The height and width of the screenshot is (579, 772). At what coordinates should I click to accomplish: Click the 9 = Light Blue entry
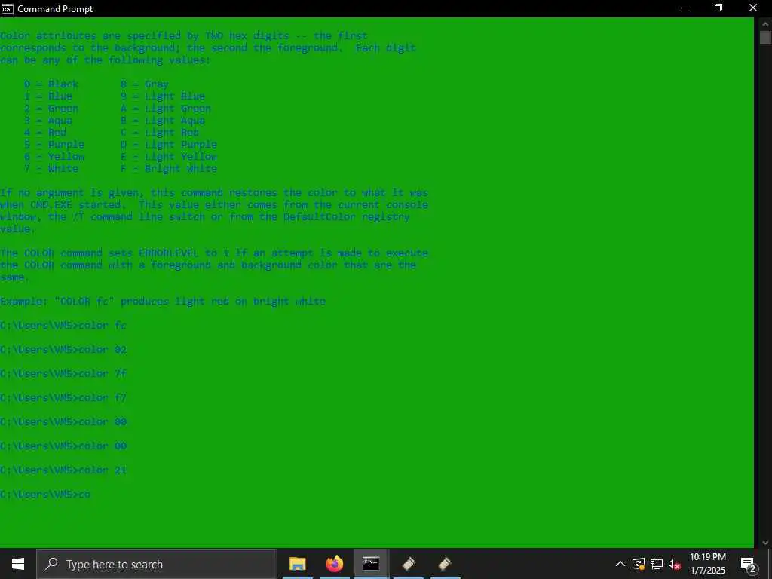click(163, 96)
